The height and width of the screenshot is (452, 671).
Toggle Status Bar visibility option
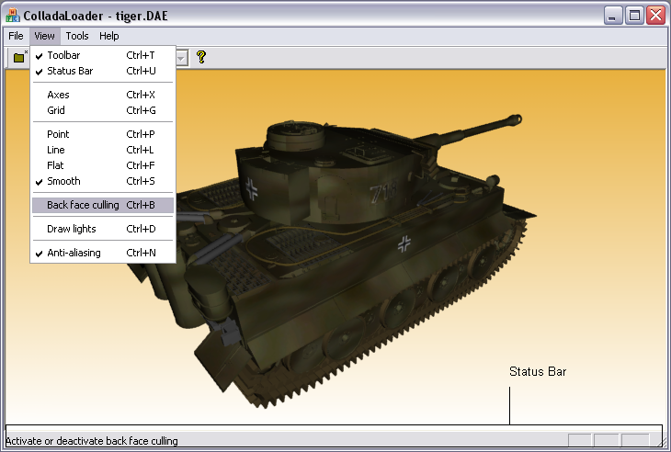point(103,71)
